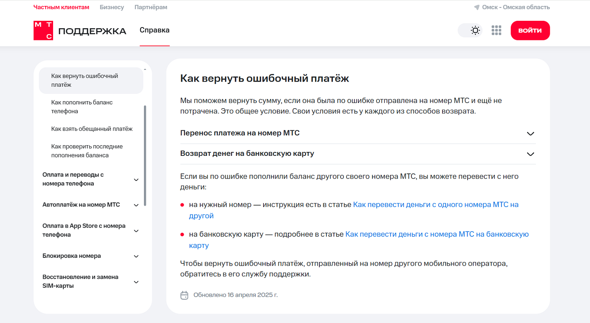The width and height of the screenshot is (590, 323).
Task: Click sidebar label Оплата и переводы с номера телефона
Action: pos(73,179)
